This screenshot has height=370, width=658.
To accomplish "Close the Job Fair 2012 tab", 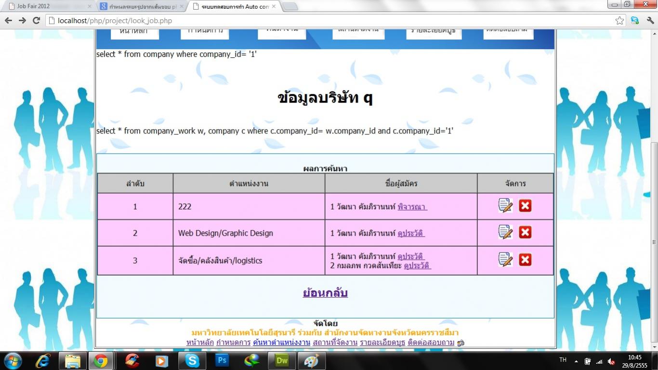I will click(x=89, y=7).
